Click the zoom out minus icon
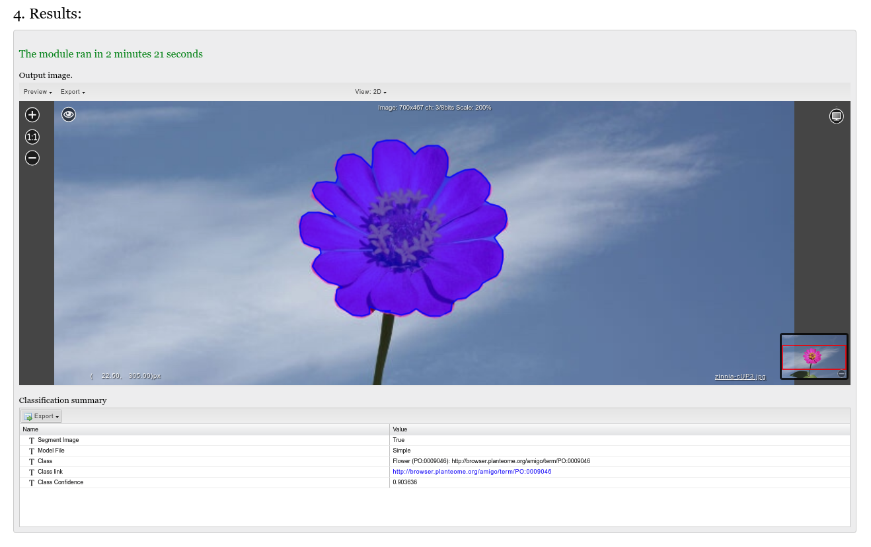Screen dimensions: 871x547 [32, 158]
